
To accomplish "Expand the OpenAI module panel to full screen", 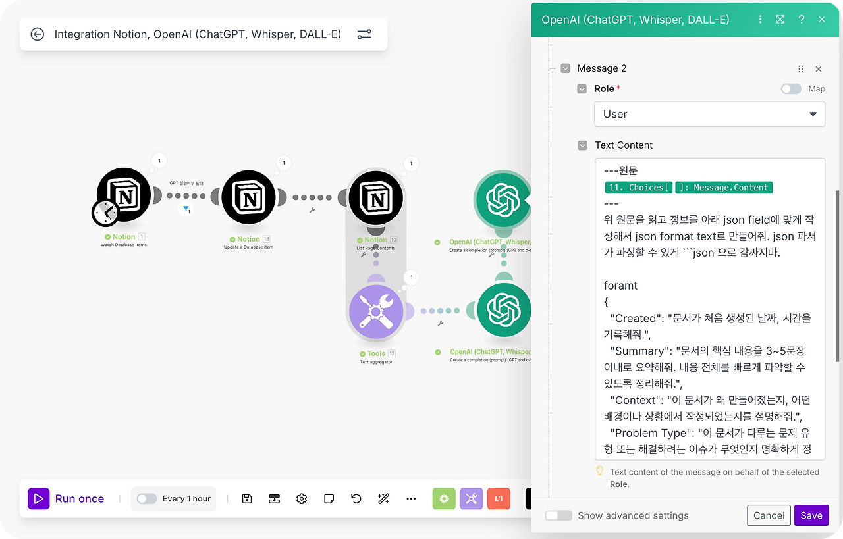I will [x=780, y=20].
